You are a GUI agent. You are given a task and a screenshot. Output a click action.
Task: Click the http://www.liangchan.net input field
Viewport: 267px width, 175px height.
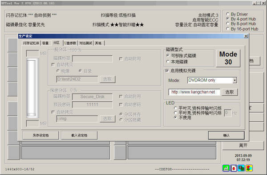click(x=194, y=92)
